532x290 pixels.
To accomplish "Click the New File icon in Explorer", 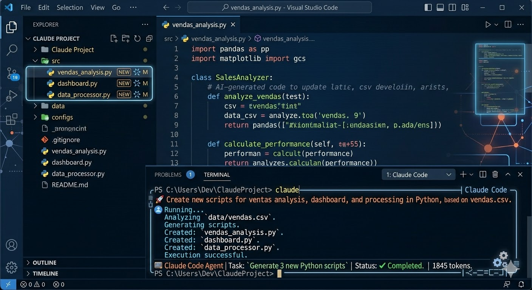I will pyautogui.click(x=114, y=39).
